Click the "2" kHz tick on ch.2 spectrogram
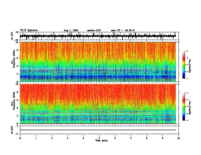This screenshot has height=155, width=201. click(18, 116)
